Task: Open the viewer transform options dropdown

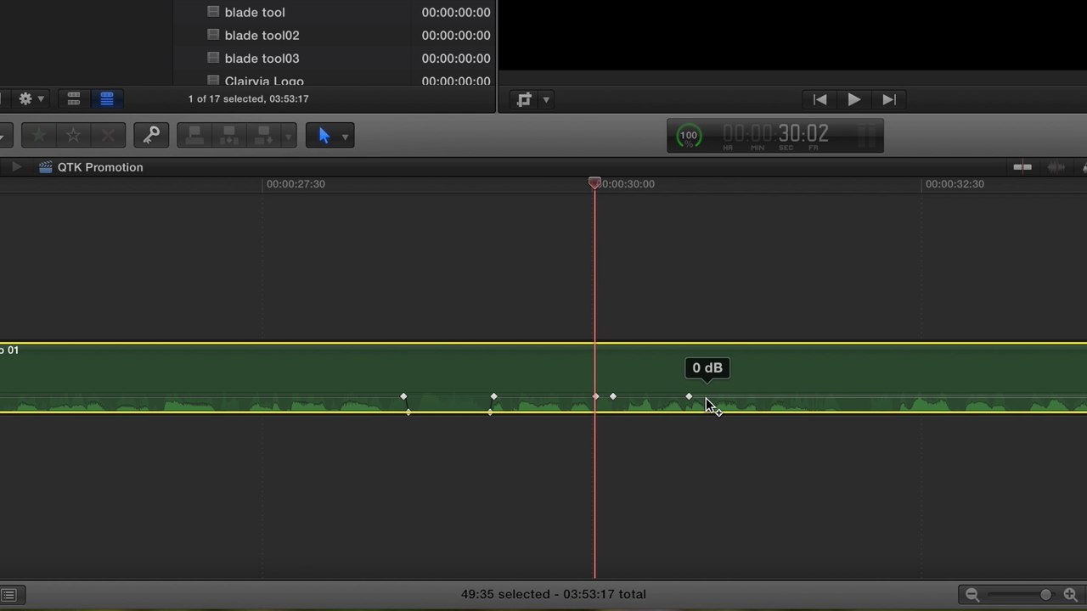Action: [x=546, y=100]
